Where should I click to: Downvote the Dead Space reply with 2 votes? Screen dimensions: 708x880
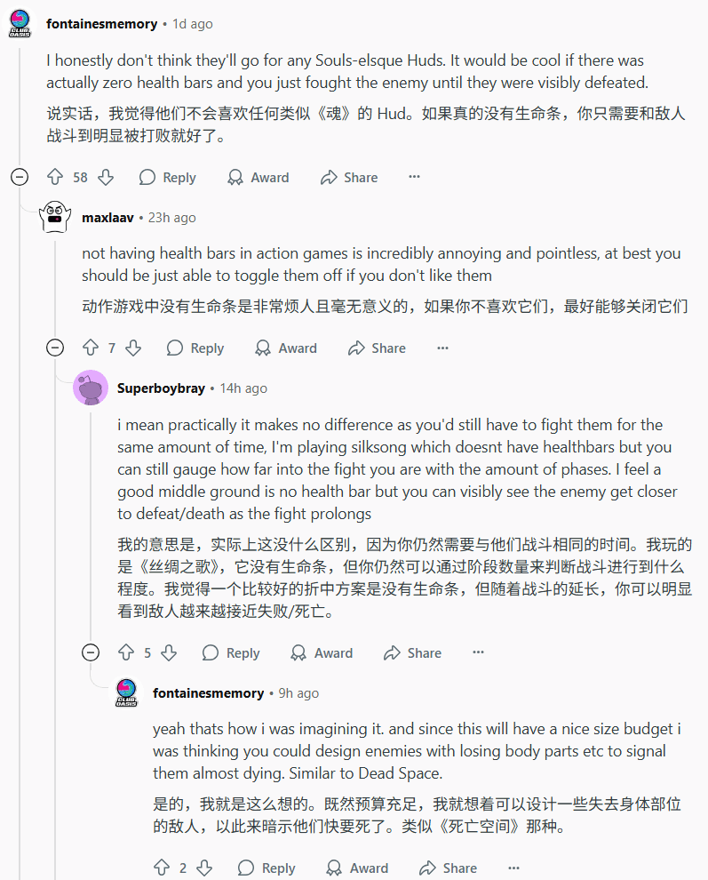coord(204,868)
